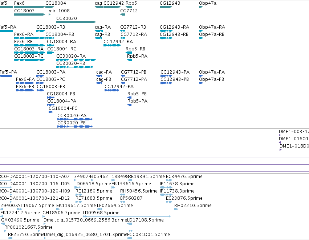Click EST LD17108.5prime label
309x240 pixels.
point(146,220)
